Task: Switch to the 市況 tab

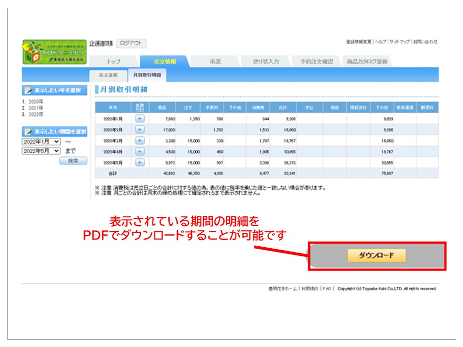Action: 215,62
